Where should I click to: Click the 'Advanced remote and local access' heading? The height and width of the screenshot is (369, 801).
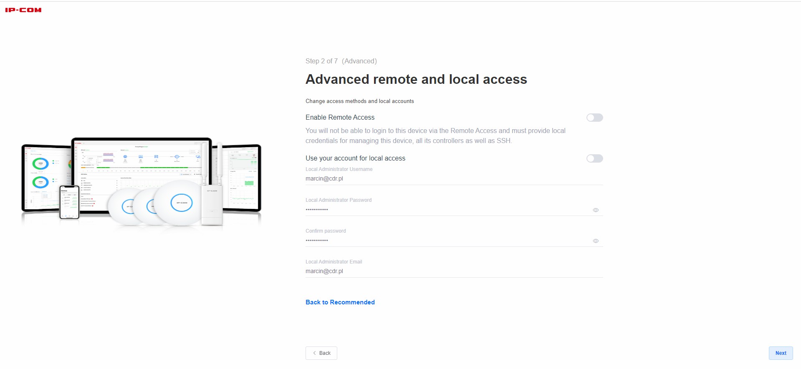[416, 79]
